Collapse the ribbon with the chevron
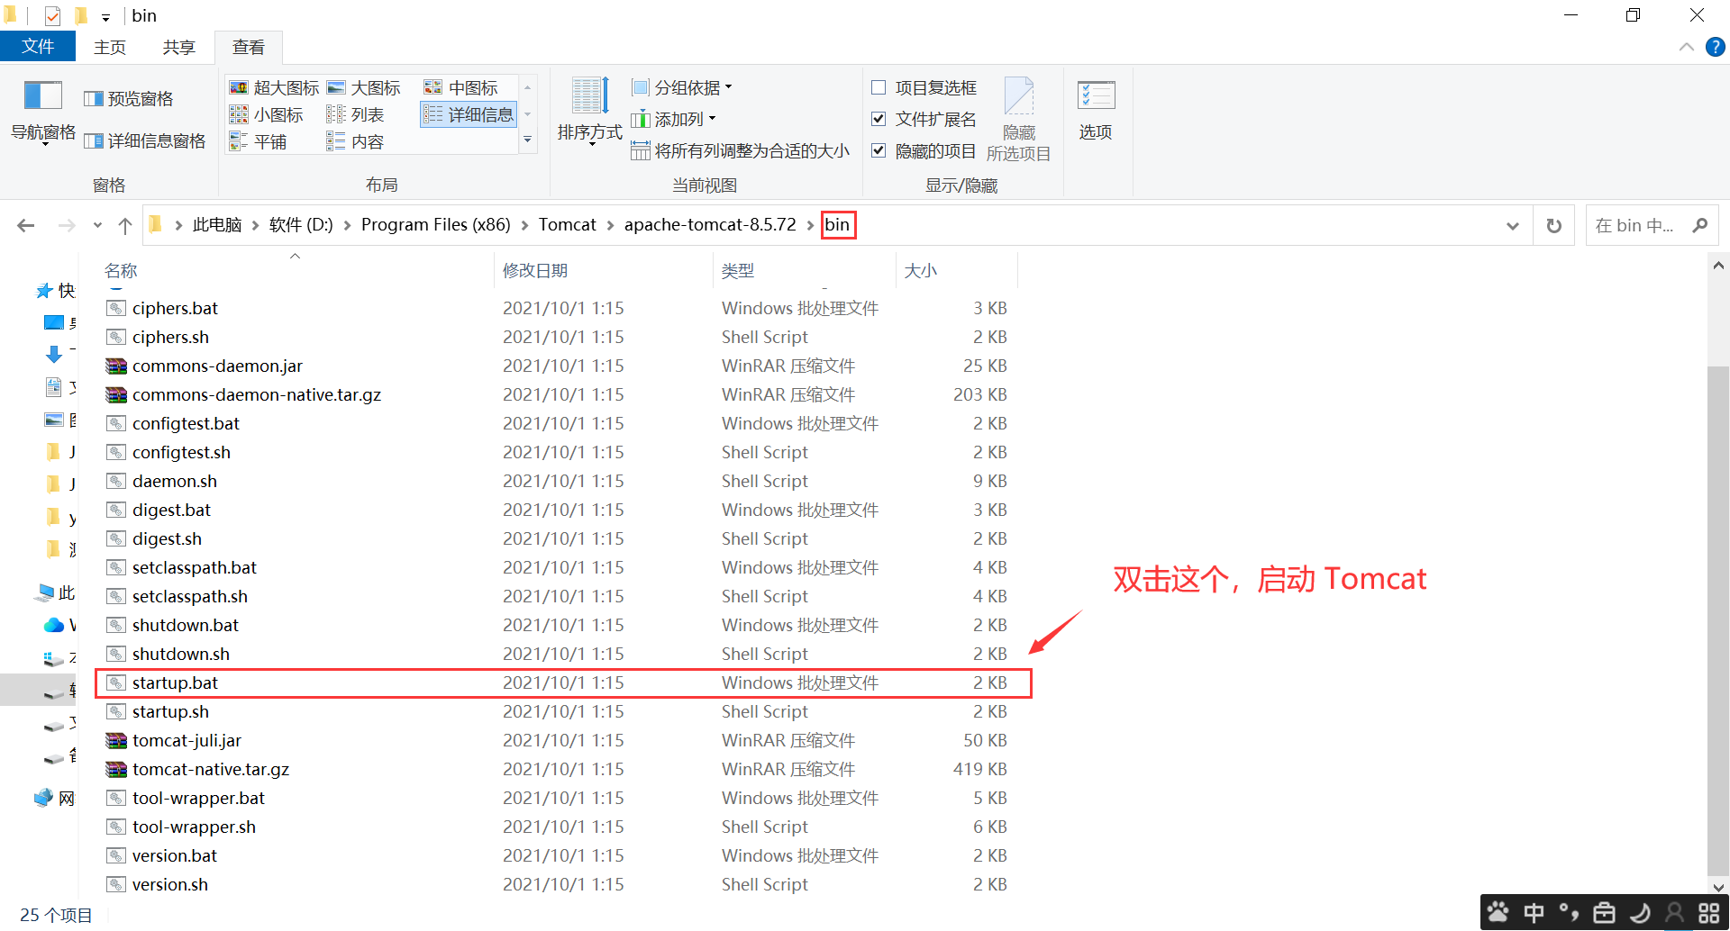 (1687, 47)
